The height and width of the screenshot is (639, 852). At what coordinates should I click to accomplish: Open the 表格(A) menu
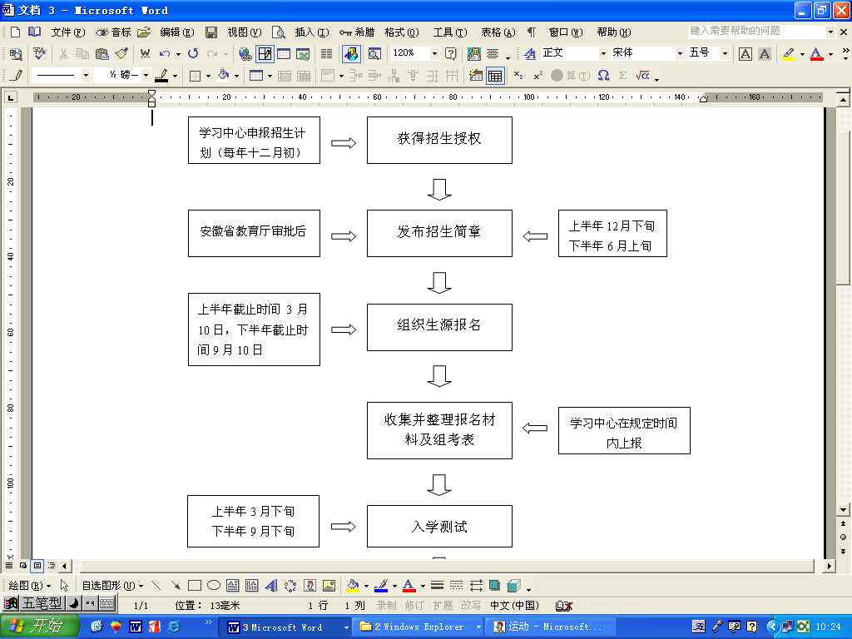498,32
